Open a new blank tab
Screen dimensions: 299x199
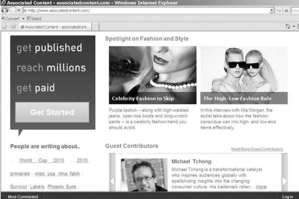pyautogui.click(x=95, y=27)
